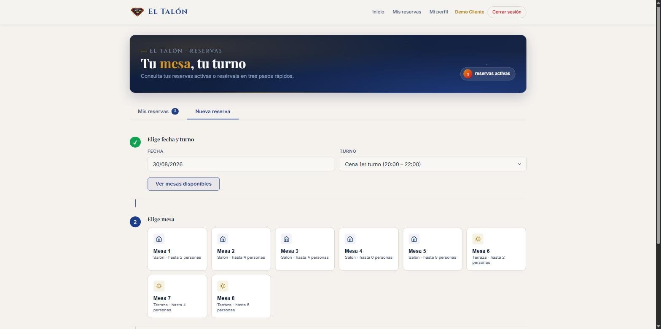Click the orange 3 counter badge in banner

[x=468, y=74]
